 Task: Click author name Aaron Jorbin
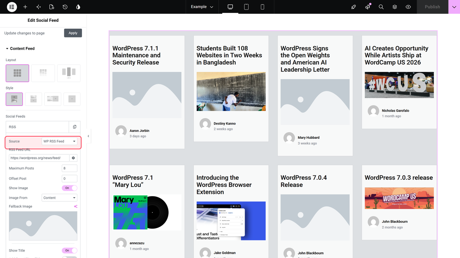pyautogui.click(x=140, y=131)
